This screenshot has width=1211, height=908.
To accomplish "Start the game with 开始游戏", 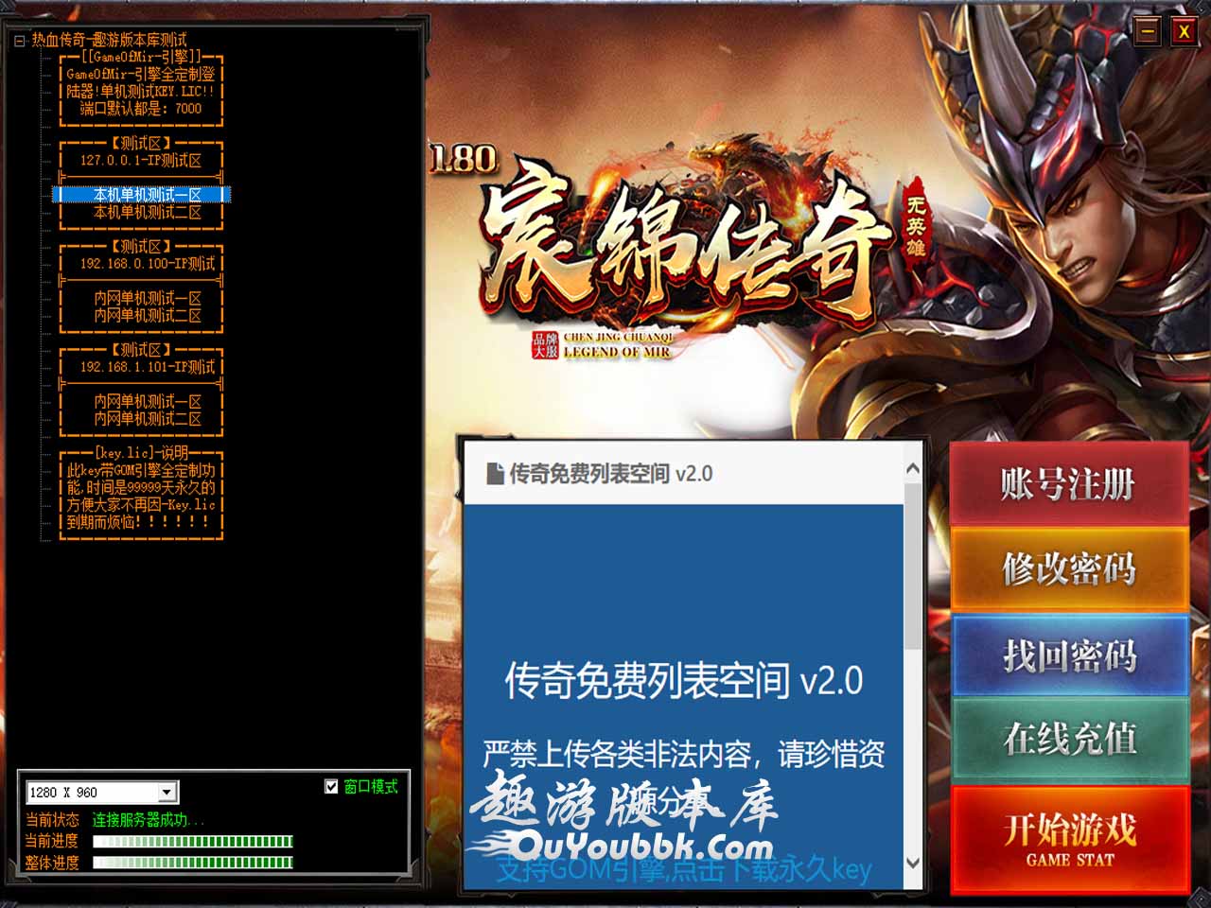I will pyautogui.click(x=1069, y=838).
